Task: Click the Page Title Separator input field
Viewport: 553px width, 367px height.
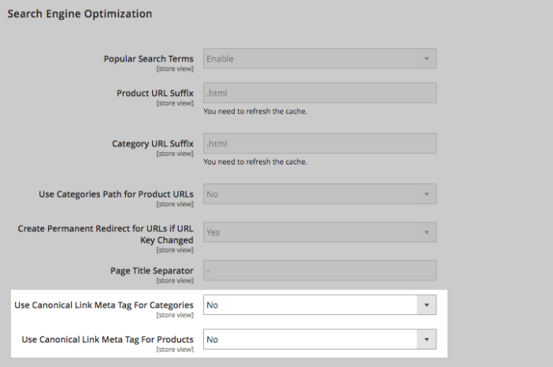Action: click(x=320, y=270)
